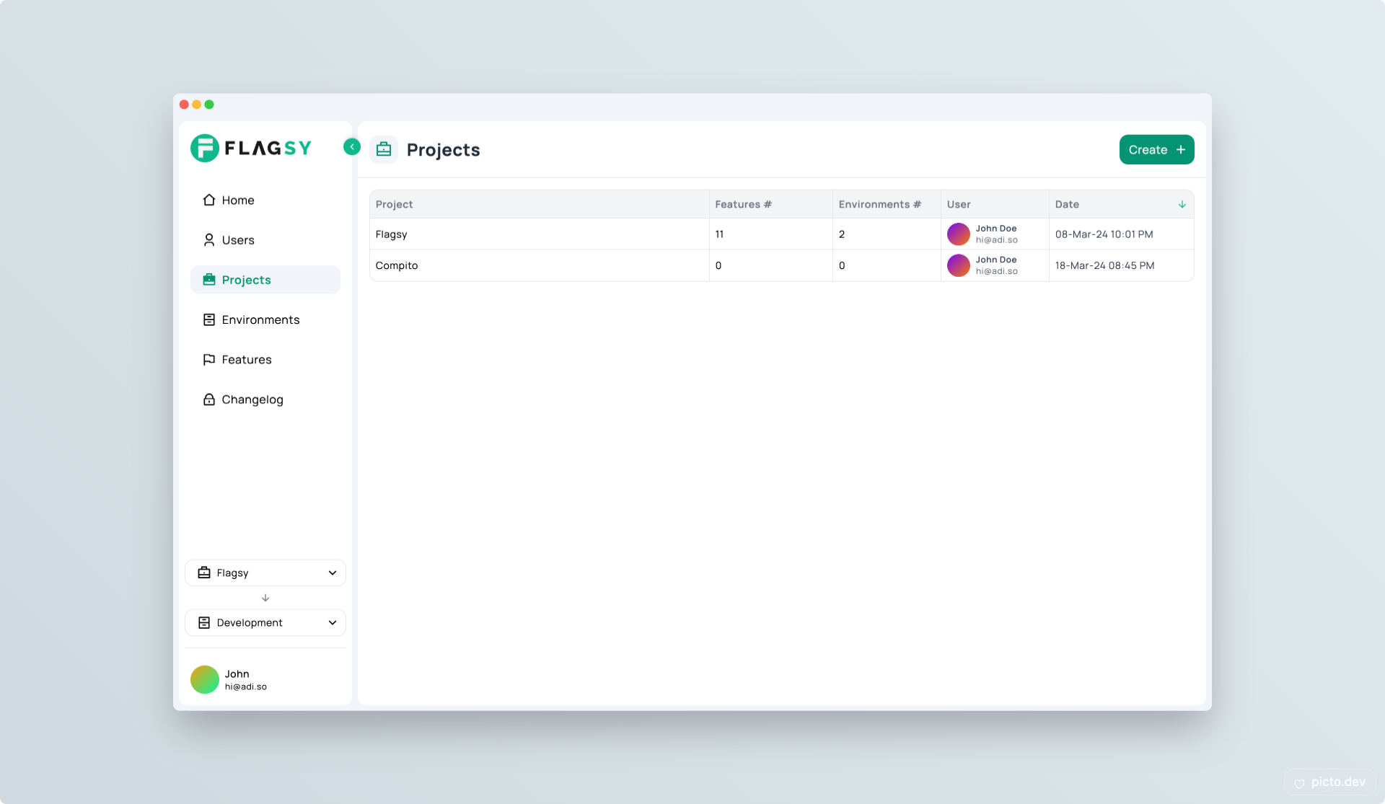Click the Features flag icon
This screenshot has width=1385, height=804.
click(209, 360)
